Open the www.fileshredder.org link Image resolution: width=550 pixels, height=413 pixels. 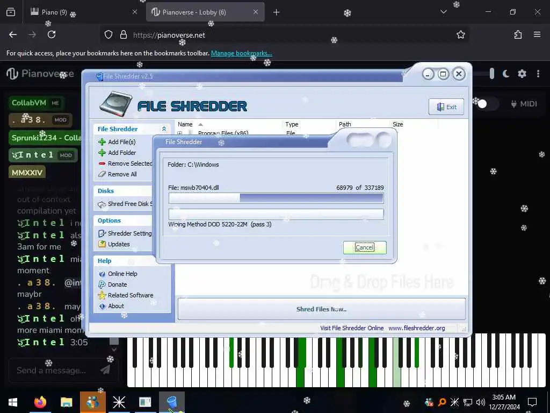tap(417, 328)
